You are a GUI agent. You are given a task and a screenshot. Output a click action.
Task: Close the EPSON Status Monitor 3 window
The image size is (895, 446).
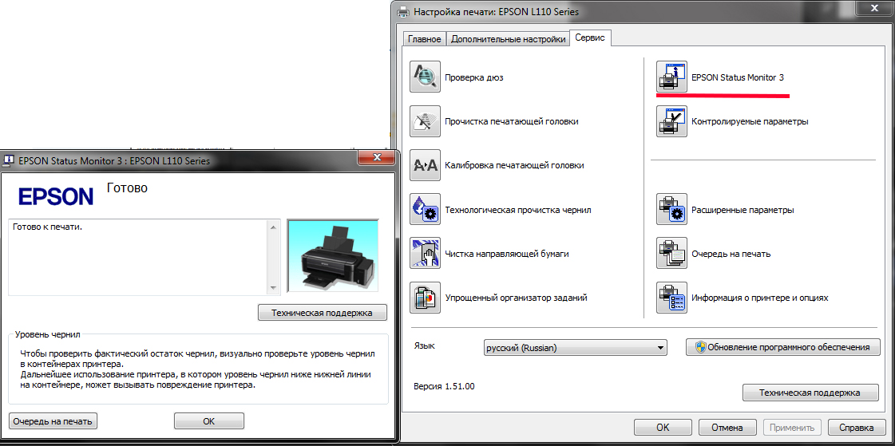(x=376, y=157)
